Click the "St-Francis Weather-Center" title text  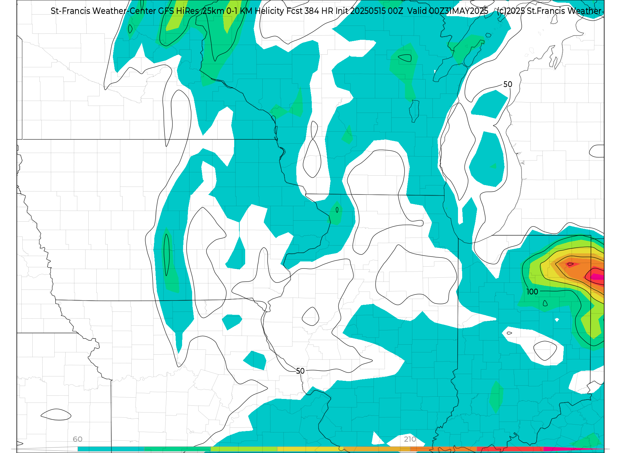[103, 11]
